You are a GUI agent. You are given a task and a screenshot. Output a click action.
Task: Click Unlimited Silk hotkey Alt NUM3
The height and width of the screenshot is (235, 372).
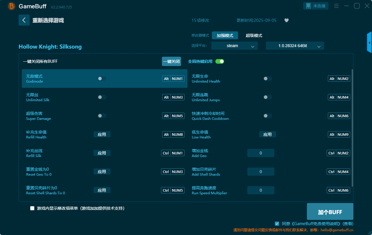173,97
